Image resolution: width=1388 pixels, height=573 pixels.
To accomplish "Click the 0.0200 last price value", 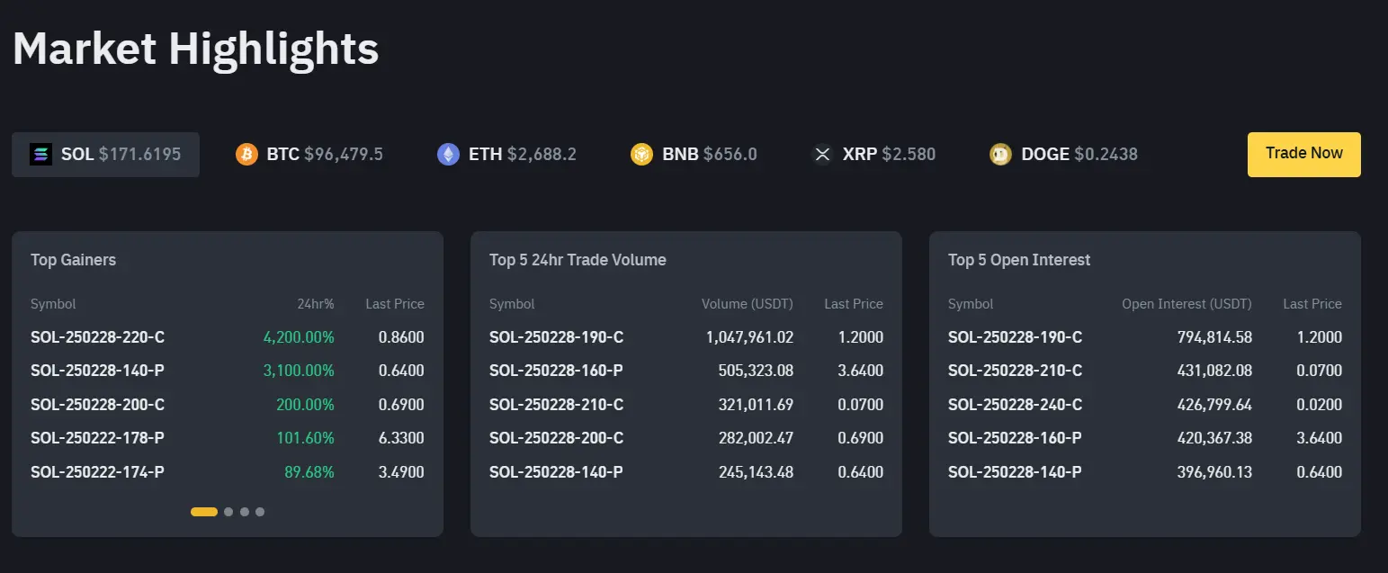I will pos(1318,405).
